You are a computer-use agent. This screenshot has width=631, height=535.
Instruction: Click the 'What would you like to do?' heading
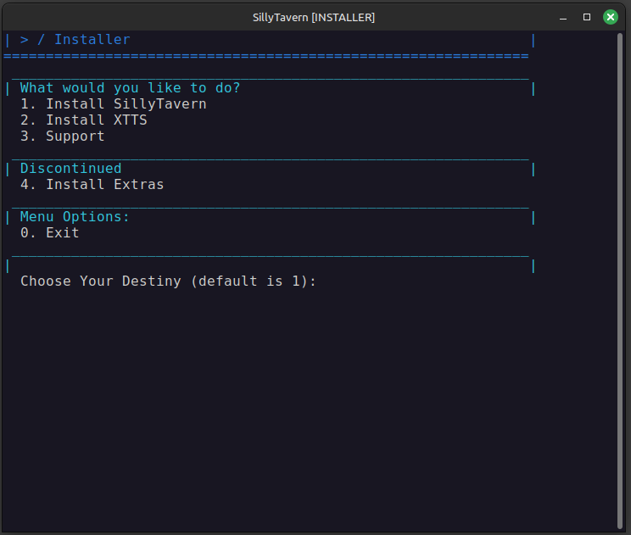click(x=130, y=88)
